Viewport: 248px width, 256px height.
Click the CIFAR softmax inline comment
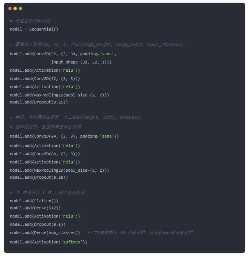coord(140,232)
